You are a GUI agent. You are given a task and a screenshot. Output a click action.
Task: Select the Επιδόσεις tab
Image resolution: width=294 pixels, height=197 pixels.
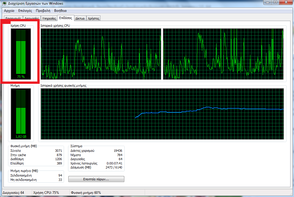66,18
